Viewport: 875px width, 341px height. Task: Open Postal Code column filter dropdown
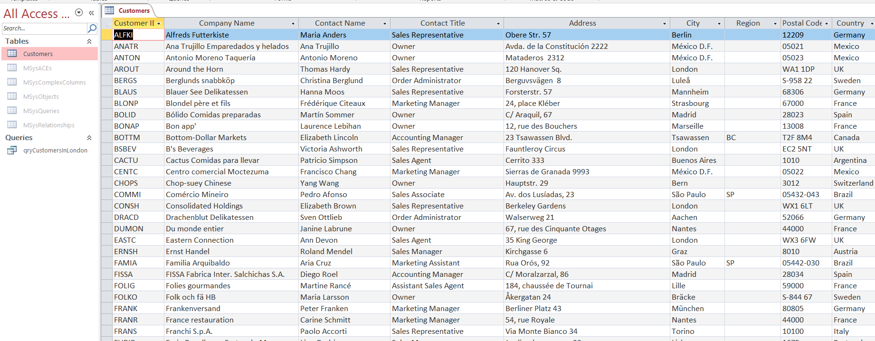tap(827, 23)
